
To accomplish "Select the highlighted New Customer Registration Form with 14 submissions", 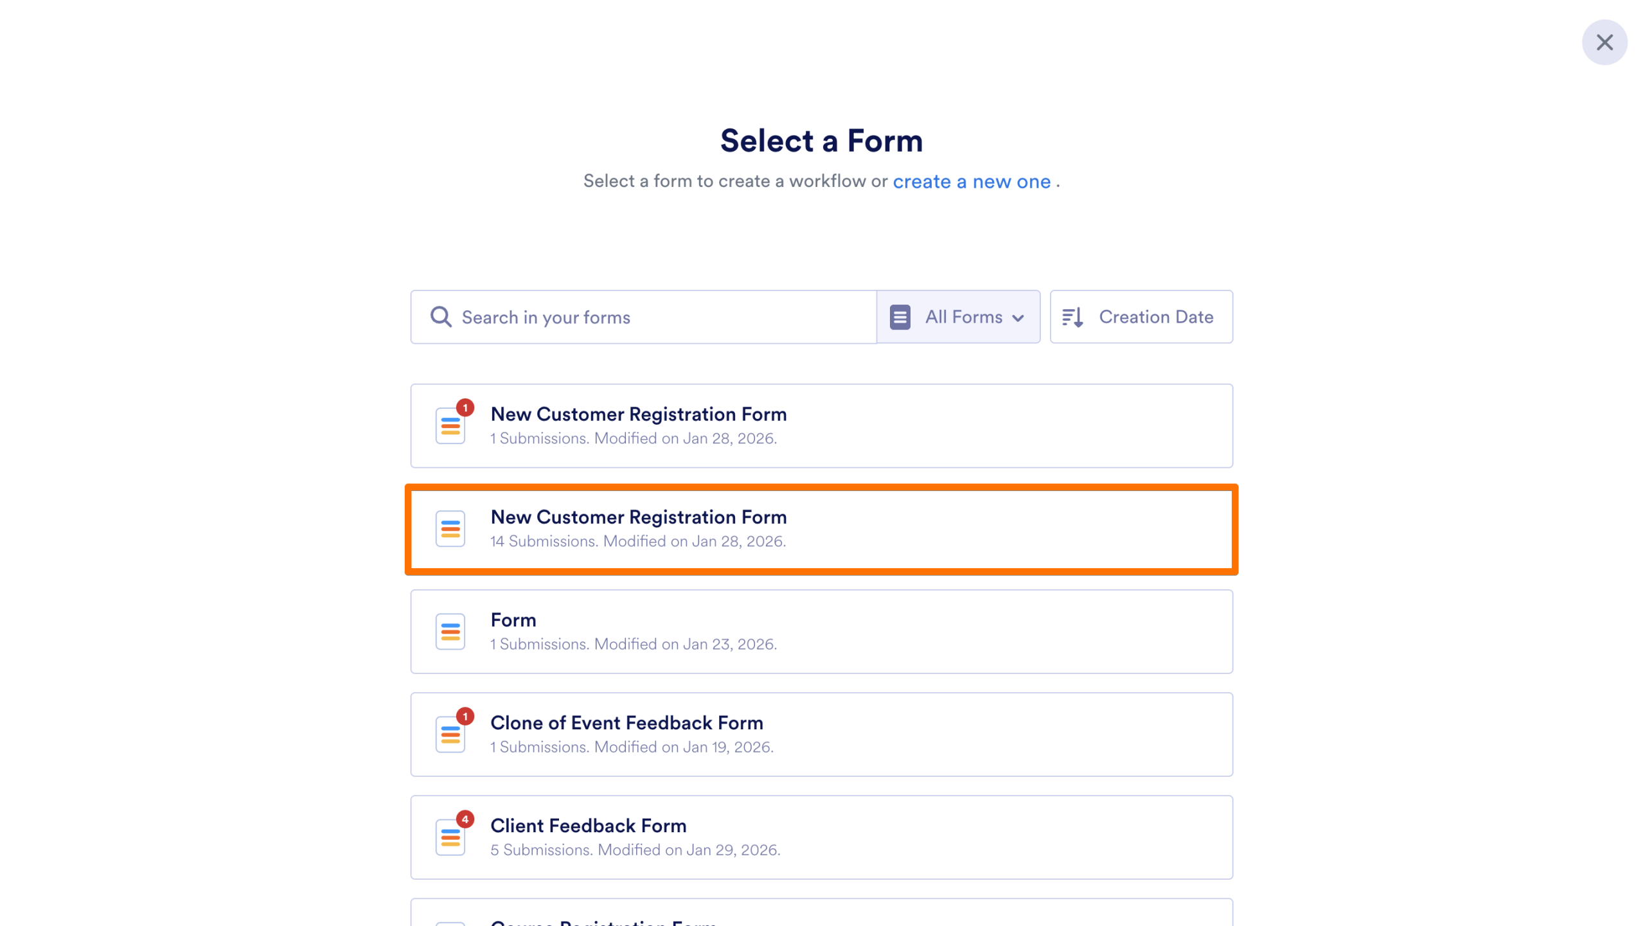I will click(x=821, y=528).
